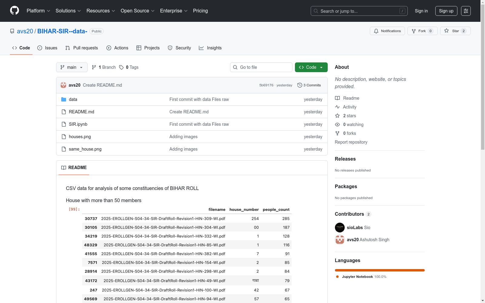
Task: Click the file icon beside SIR.ipynb
Action: 64,124
